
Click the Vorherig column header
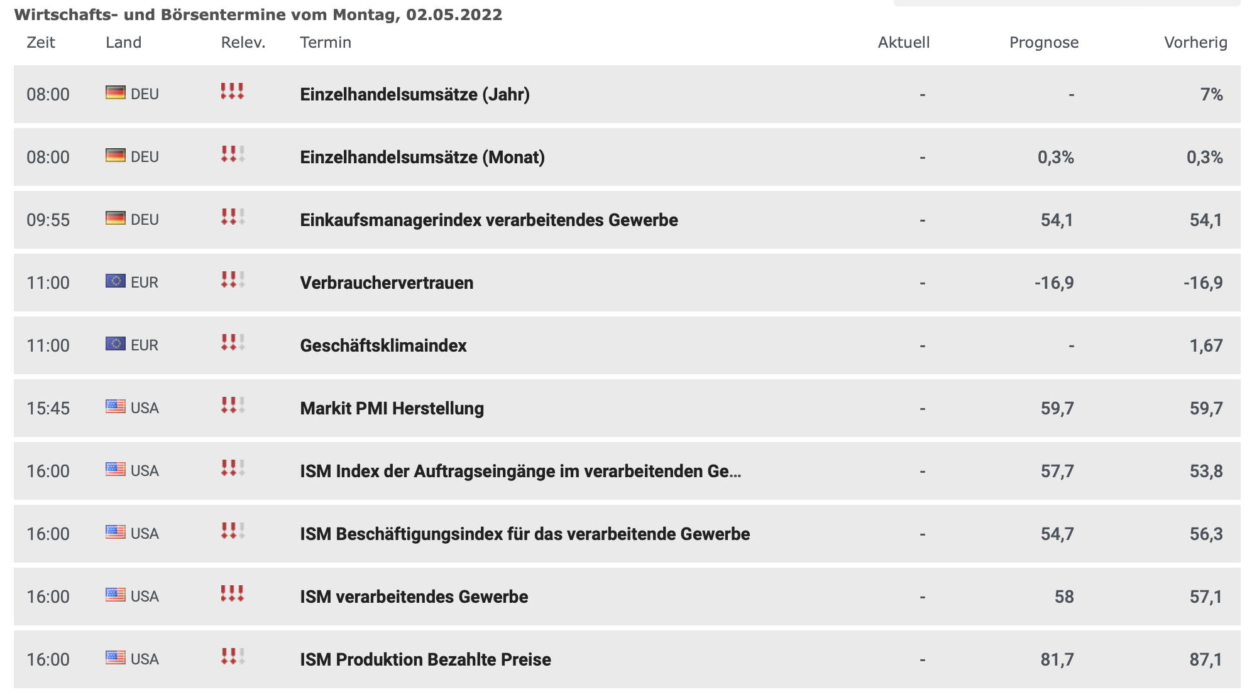(1195, 42)
